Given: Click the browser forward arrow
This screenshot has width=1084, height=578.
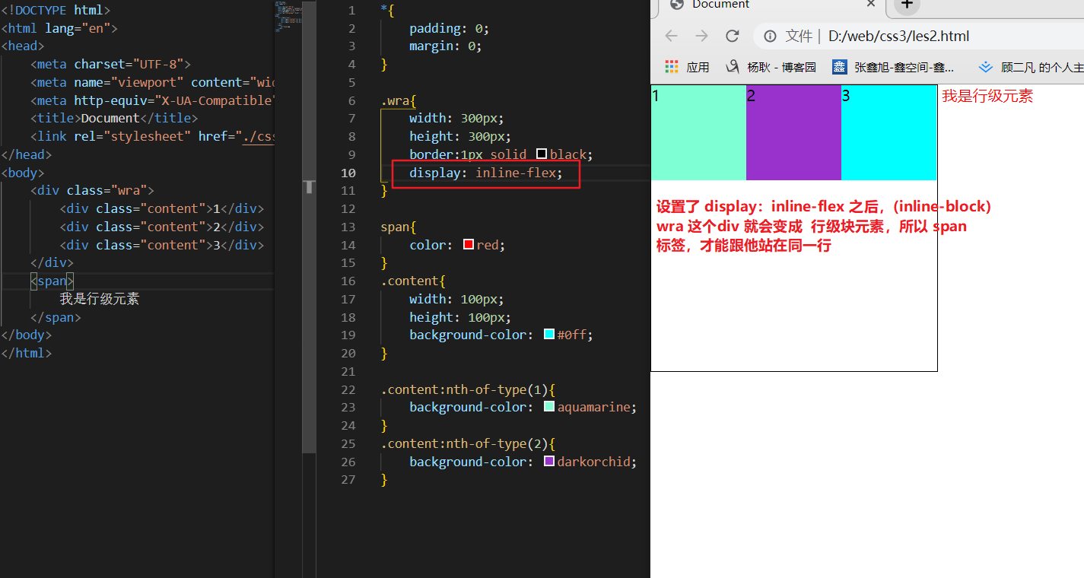Looking at the screenshot, I should pos(701,36).
